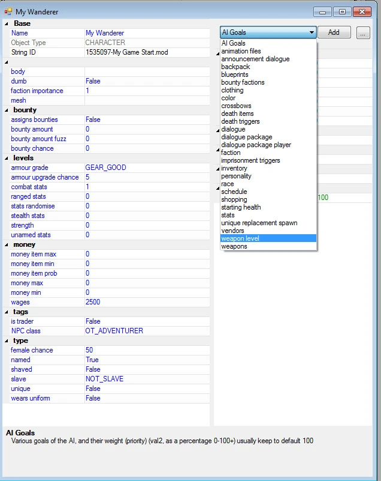Click the ellipsis browse button beside Add
The height and width of the screenshot is (481, 381).
[x=363, y=33]
